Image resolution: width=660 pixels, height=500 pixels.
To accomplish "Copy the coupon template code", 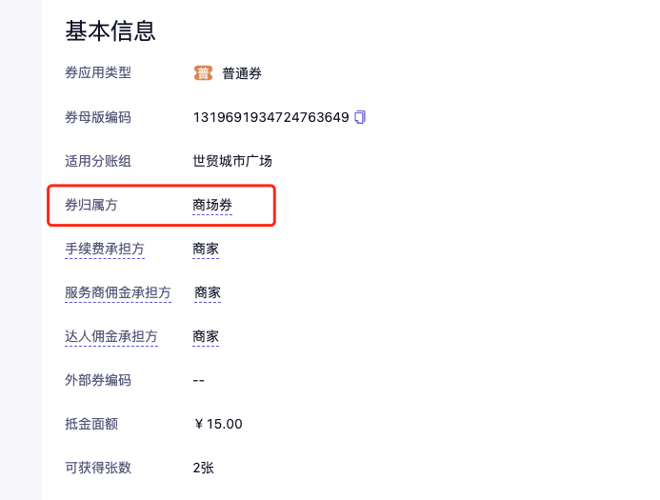I will click(x=360, y=117).
